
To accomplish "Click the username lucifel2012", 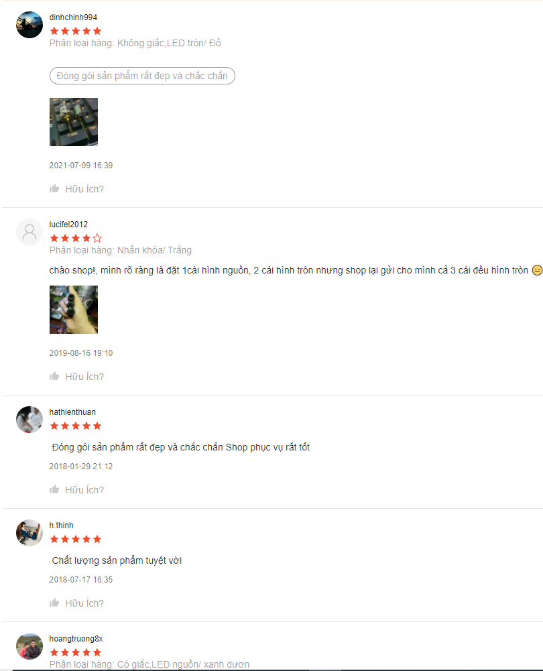I will tap(68, 225).
